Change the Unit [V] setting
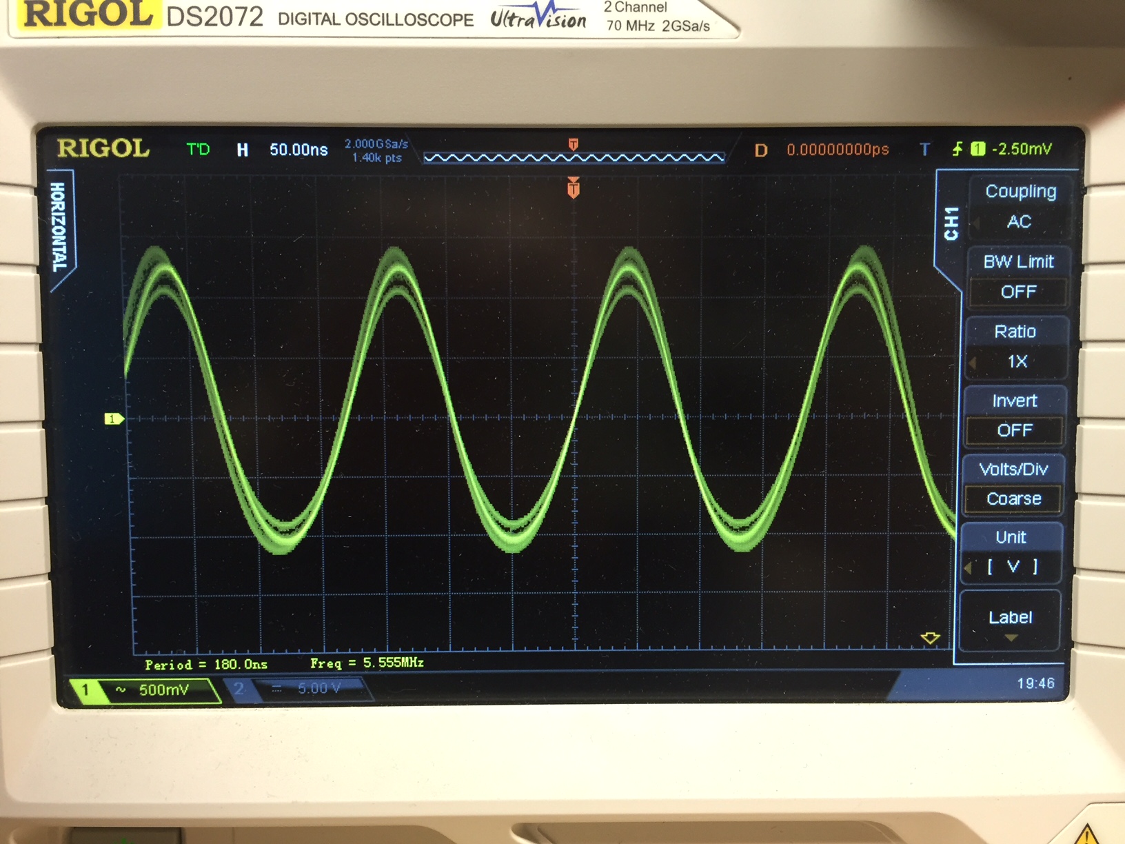The height and width of the screenshot is (844, 1125). click(1011, 552)
